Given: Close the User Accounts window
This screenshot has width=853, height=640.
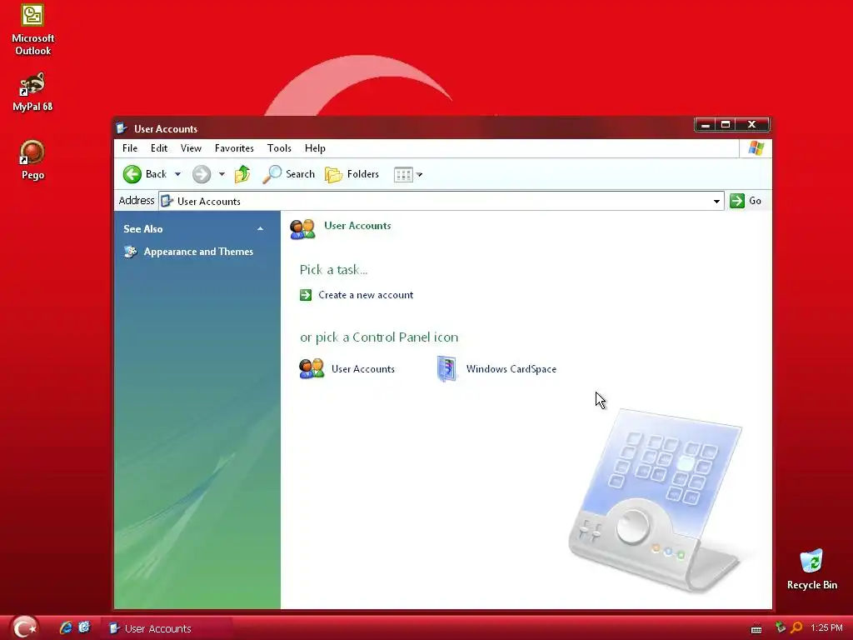Looking at the screenshot, I should pyautogui.click(x=752, y=125).
